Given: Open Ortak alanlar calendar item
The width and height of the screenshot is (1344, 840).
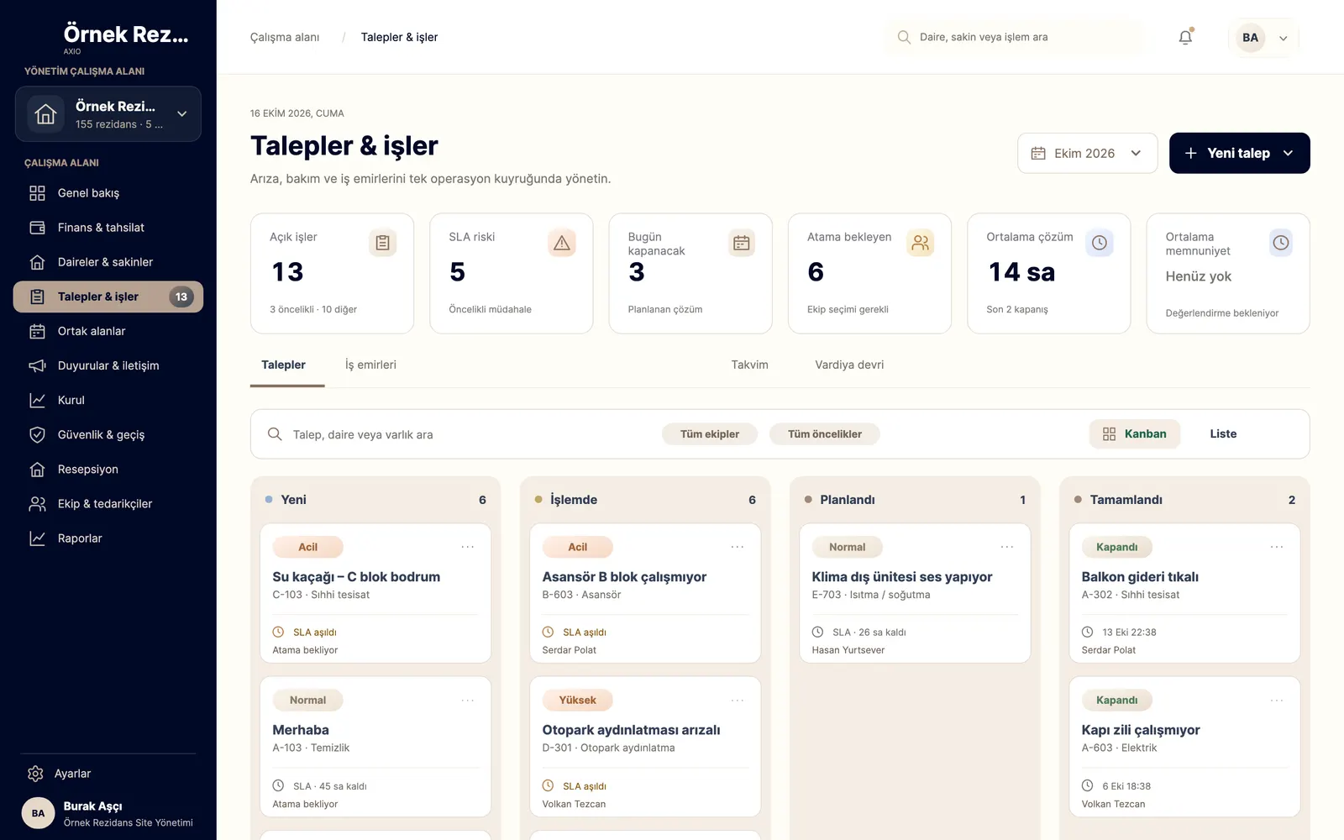Looking at the screenshot, I should point(108,331).
